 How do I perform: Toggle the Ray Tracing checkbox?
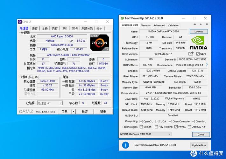click(156, 127)
